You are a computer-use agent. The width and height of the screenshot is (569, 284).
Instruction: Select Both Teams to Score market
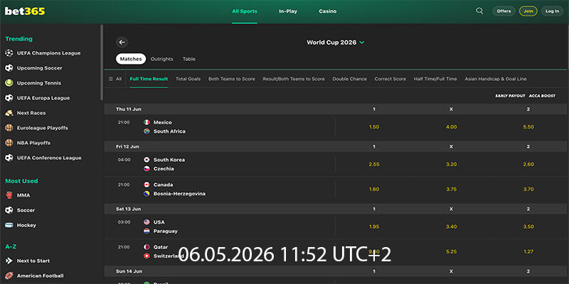tap(232, 79)
